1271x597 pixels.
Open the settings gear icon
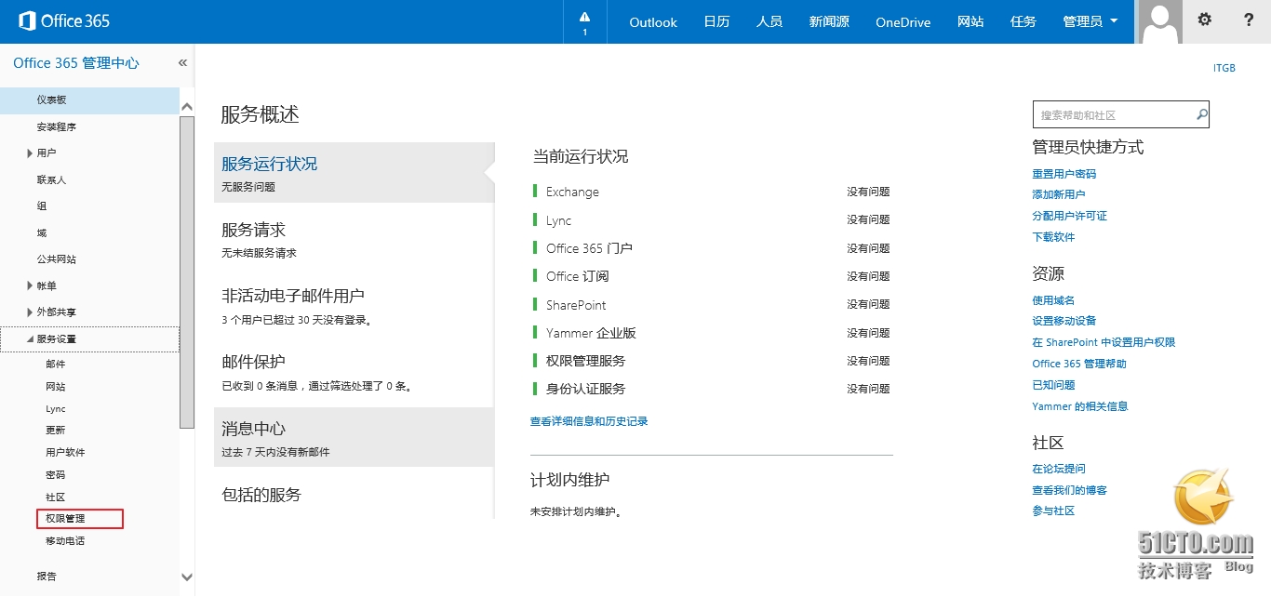coord(1204,20)
